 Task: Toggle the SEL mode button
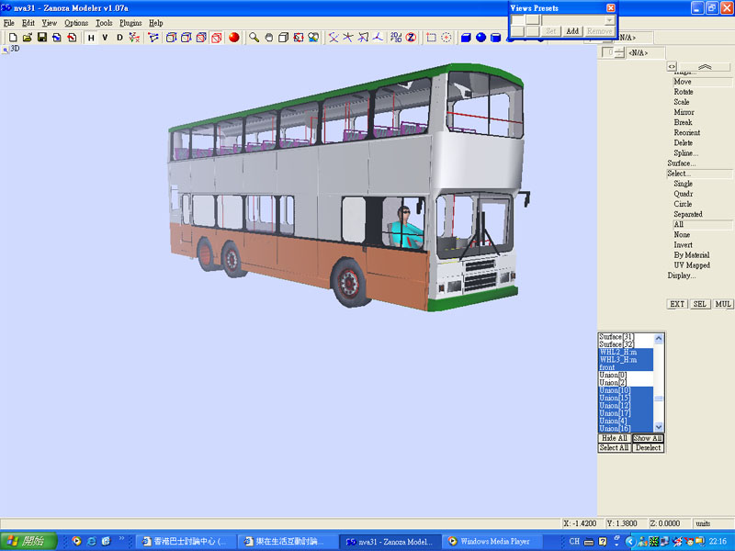tap(700, 304)
